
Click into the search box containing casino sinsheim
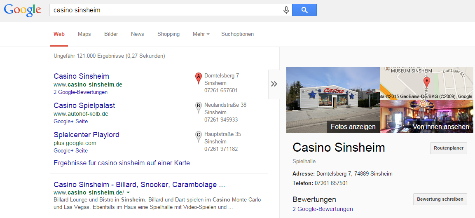(166, 10)
